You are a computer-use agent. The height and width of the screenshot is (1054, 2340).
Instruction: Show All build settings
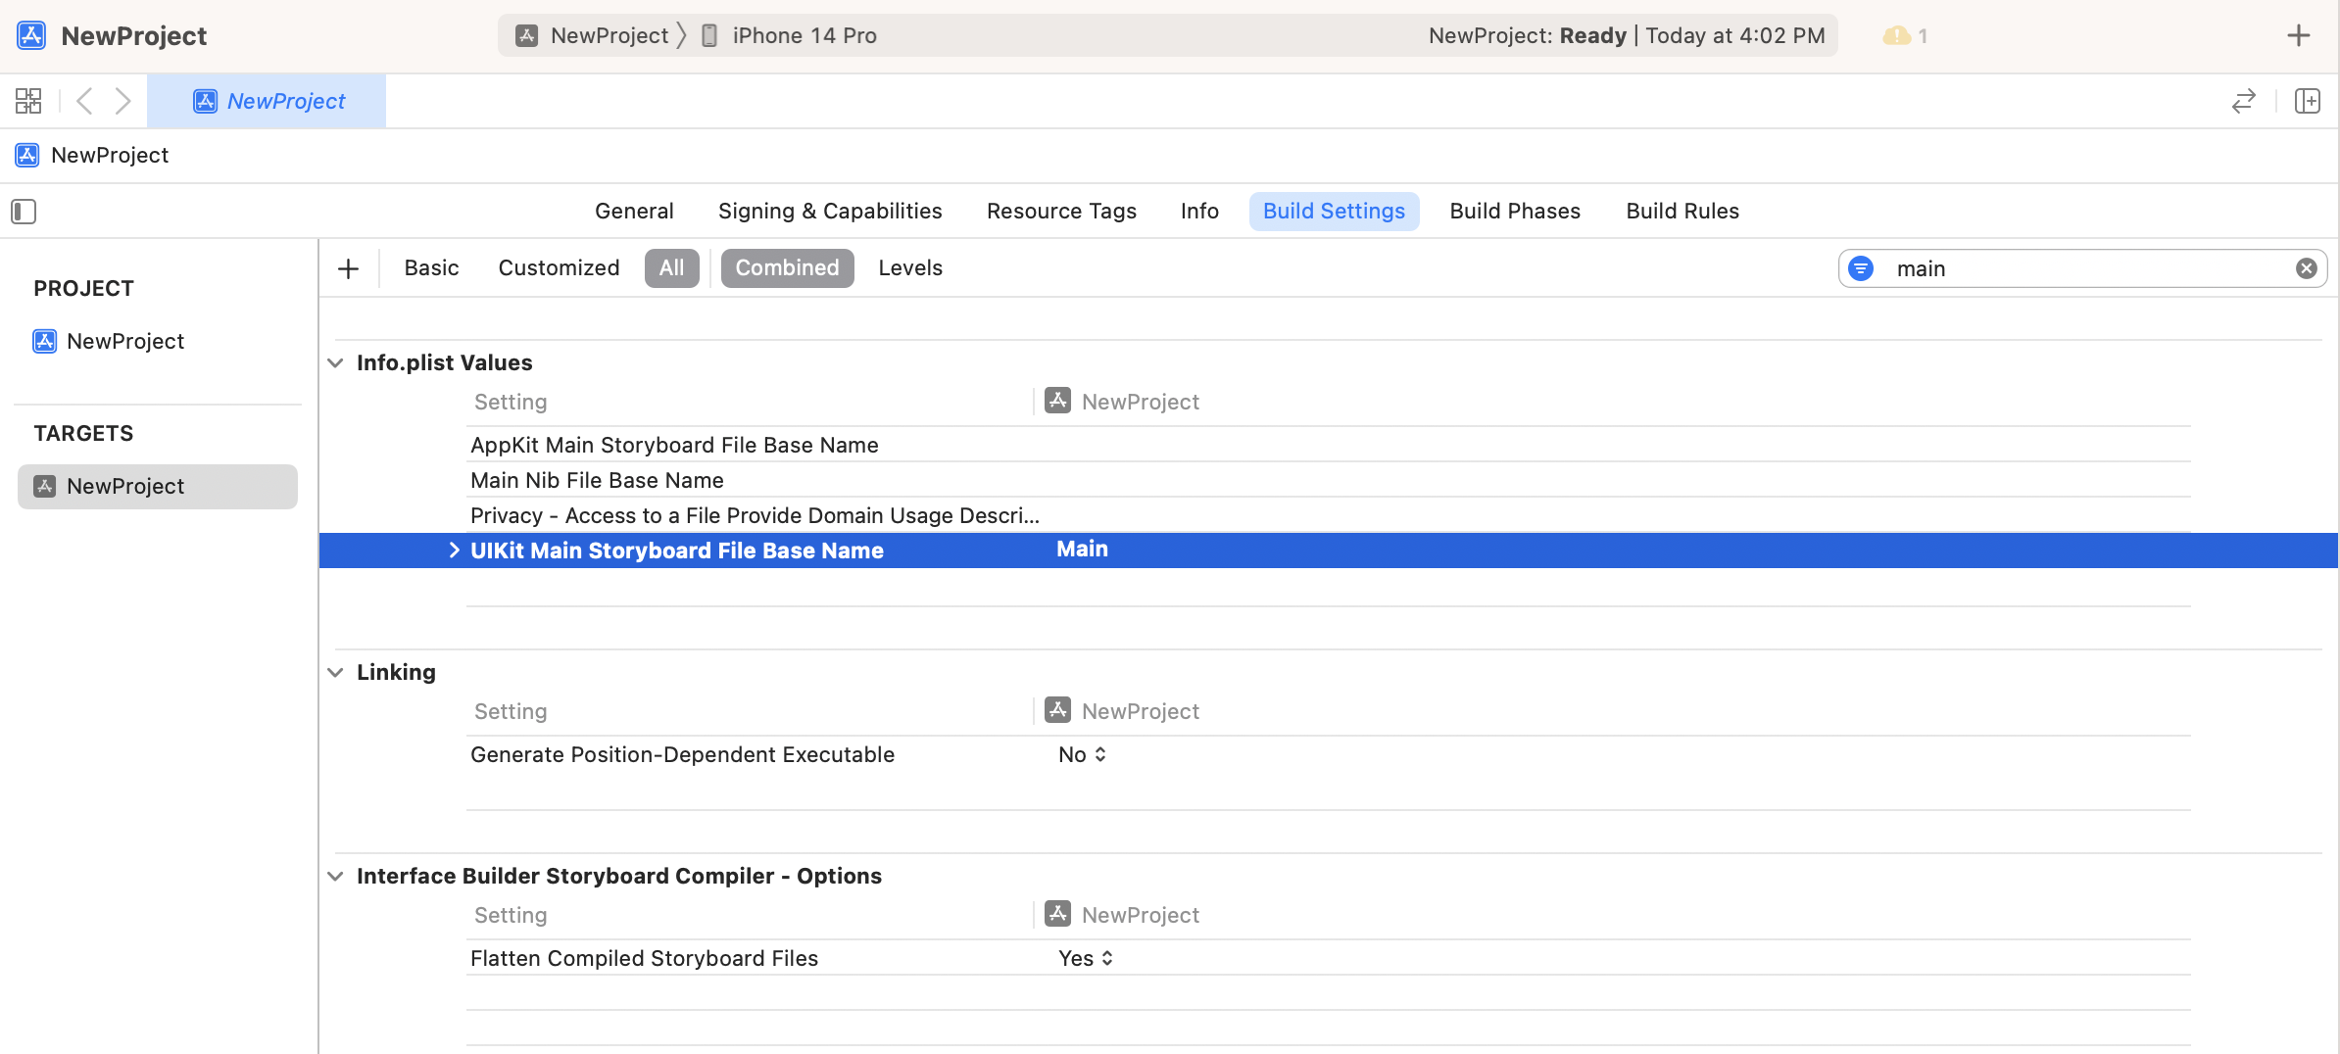(671, 268)
